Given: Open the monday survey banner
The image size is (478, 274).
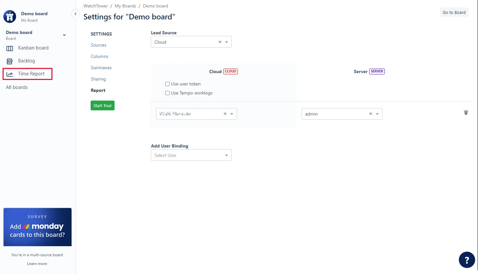Looking at the screenshot, I should click(x=38, y=227).
